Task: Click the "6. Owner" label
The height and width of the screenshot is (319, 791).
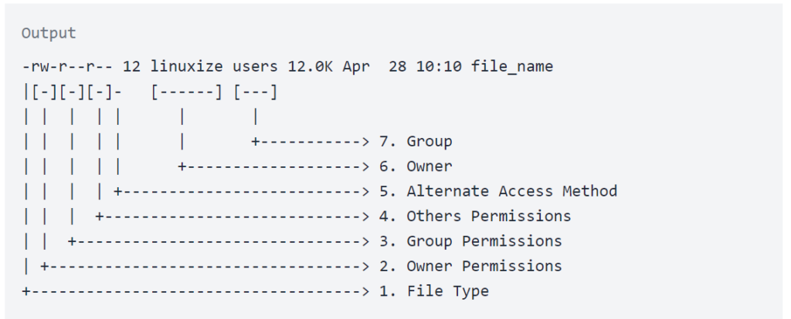Action: (x=415, y=166)
